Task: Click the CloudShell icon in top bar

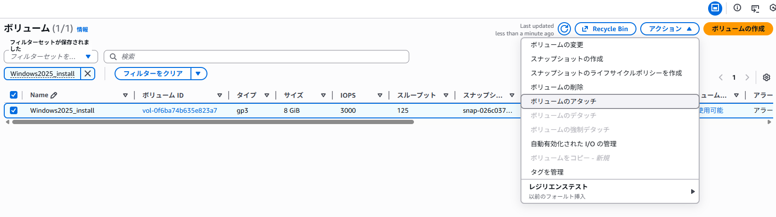Action: click(x=755, y=8)
